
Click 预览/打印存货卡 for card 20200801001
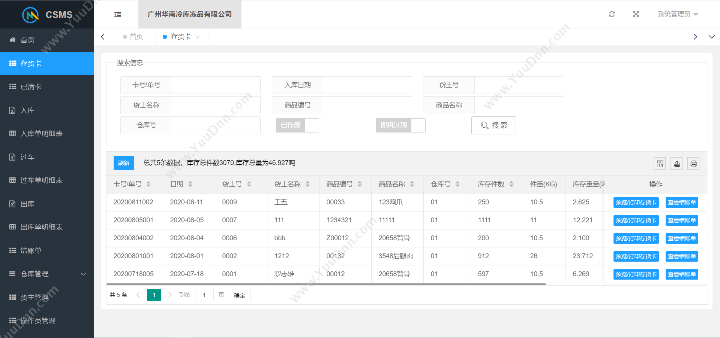pyautogui.click(x=636, y=256)
